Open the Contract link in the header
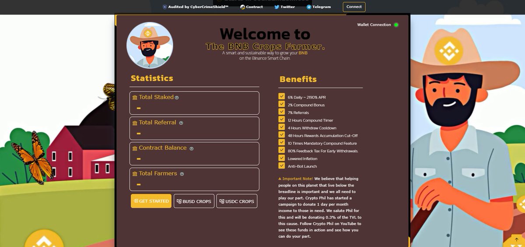 [252, 7]
